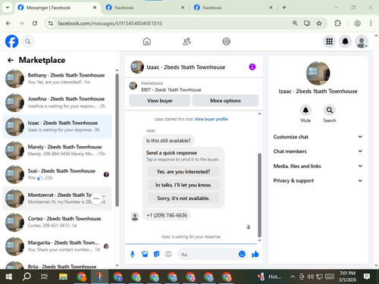
Task: Open a new browser tab
Action: pos(284,8)
